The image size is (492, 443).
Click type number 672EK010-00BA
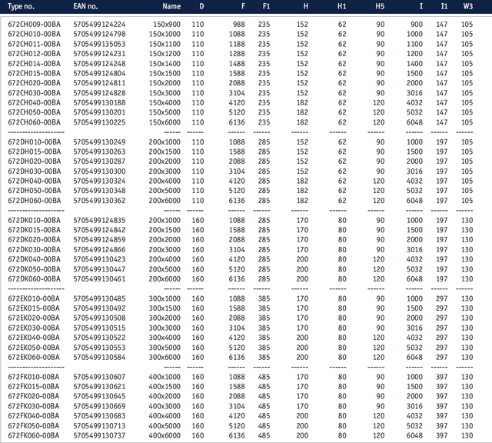coord(34,298)
